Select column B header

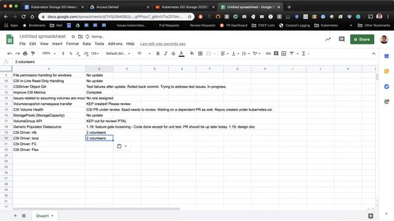[99, 69]
